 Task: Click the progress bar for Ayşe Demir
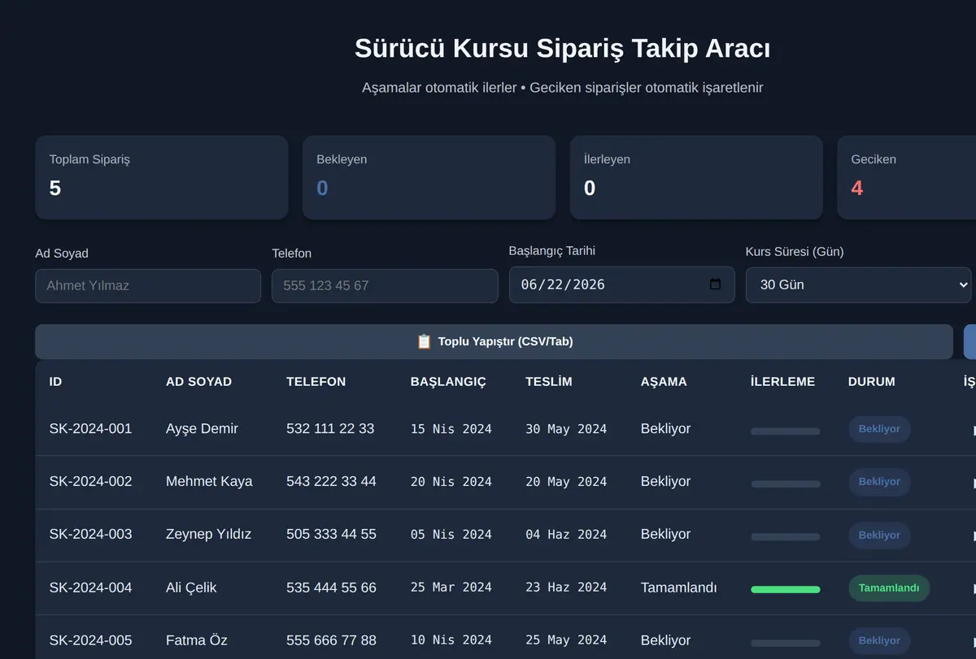point(786,431)
